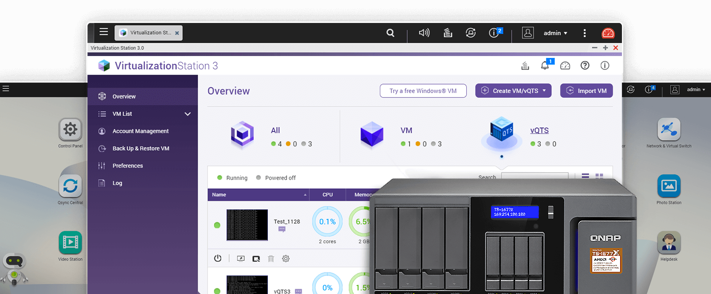Open background tasks icon in the top bar

click(448, 33)
